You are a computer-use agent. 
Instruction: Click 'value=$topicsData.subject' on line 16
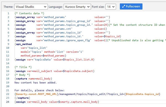(x=73, y=71)
